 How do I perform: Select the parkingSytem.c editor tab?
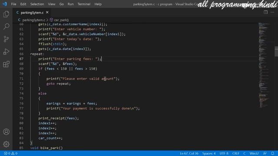tap(32, 13)
